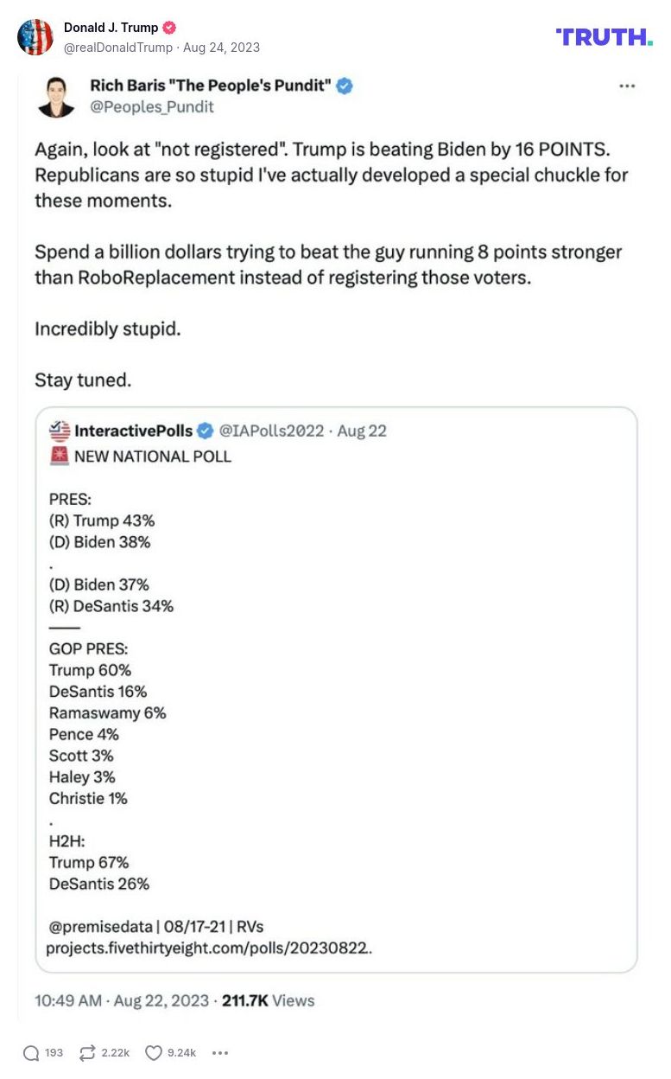
Task: Click the red verified badge beside Trump's name
Action: (x=170, y=28)
